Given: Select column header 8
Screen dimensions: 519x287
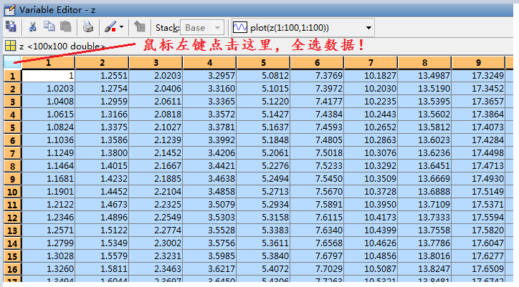Looking at the screenshot, I should [x=424, y=62].
